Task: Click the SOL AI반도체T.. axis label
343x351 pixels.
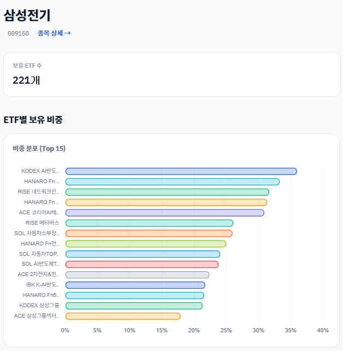Action: (x=40, y=264)
